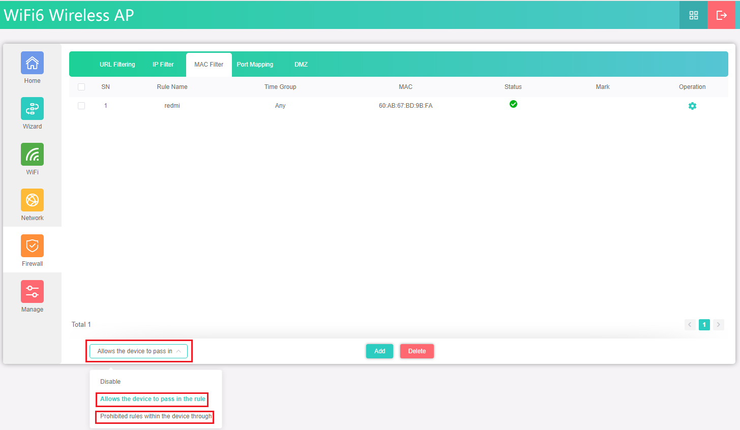The width and height of the screenshot is (740, 430).
Task: Select the Firewall shield icon
Action: 32,246
